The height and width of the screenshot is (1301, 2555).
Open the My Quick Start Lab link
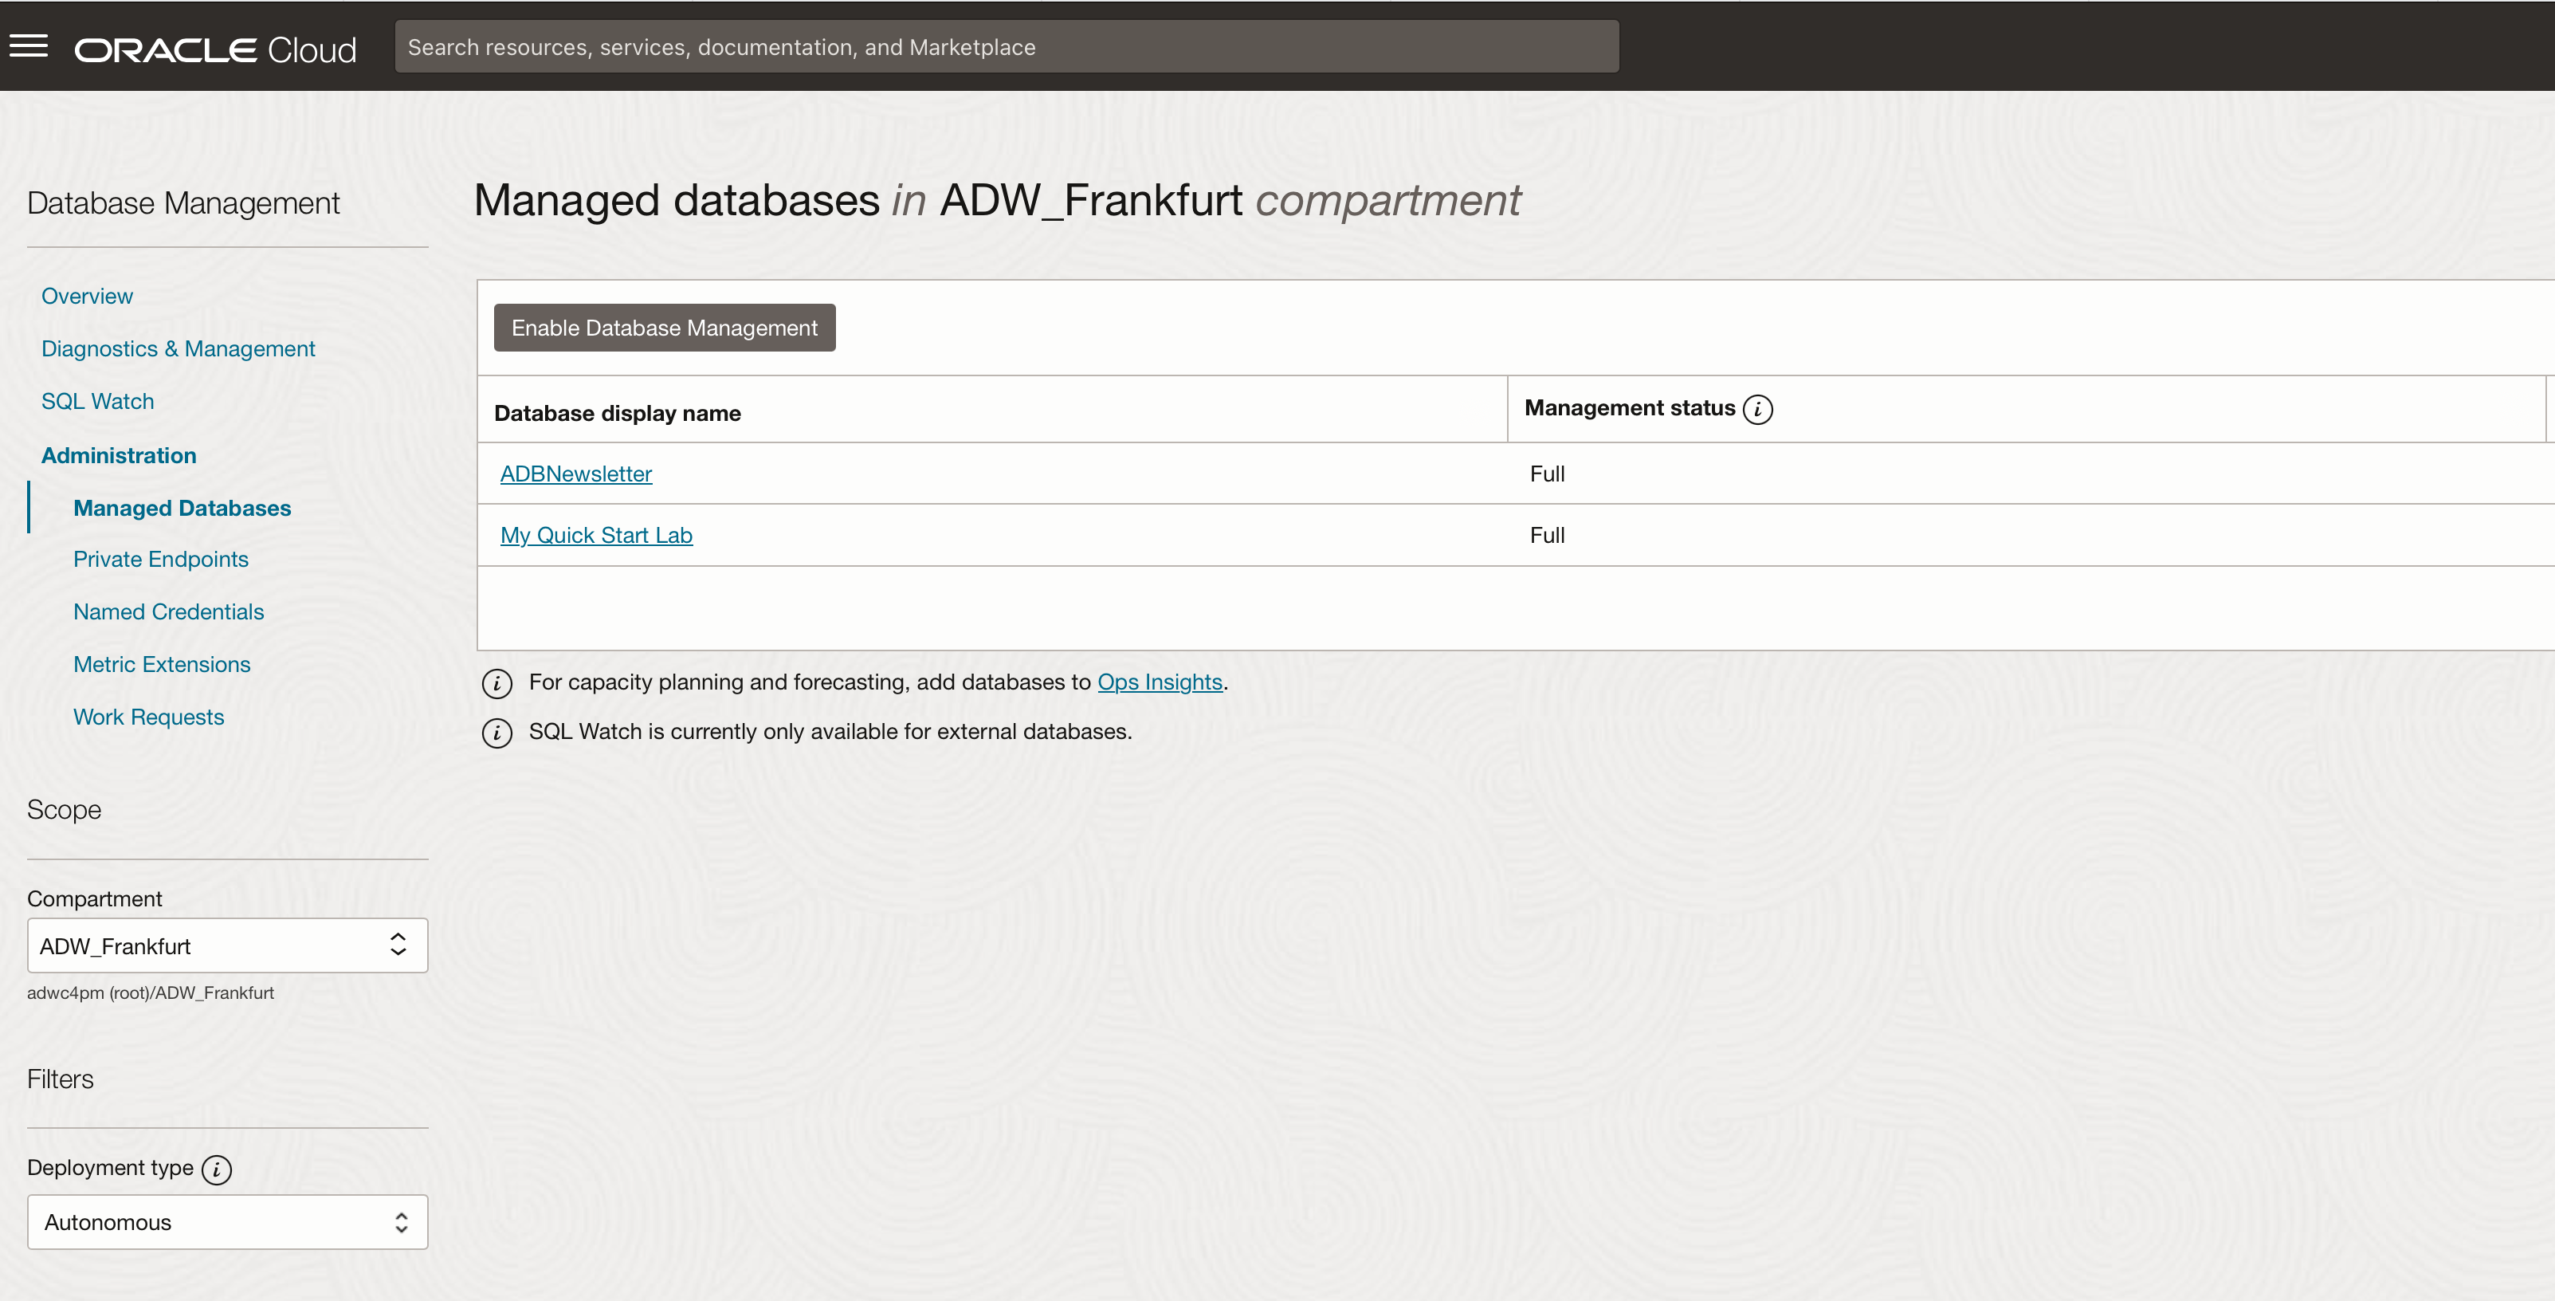[x=596, y=536]
